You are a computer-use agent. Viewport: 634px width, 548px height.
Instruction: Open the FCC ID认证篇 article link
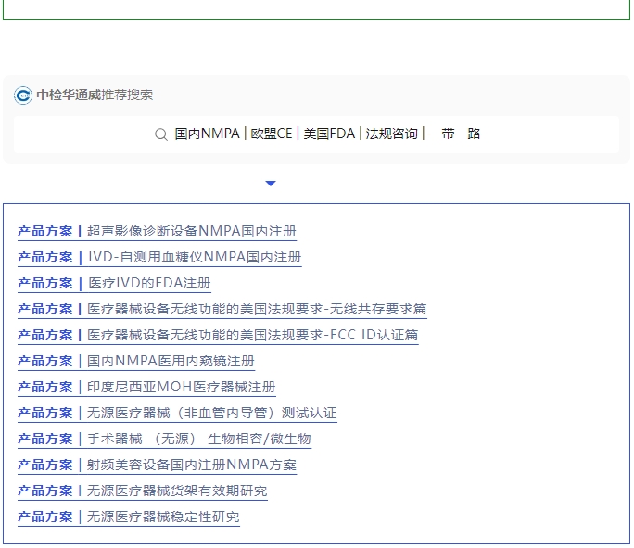[252, 336]
